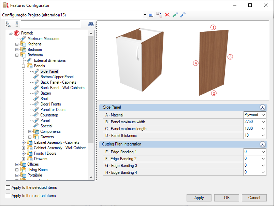Screen dimensions: 278x210
Task: Expand Cabinet Assembly - Cabinets node
Action: tap(23, 142)
